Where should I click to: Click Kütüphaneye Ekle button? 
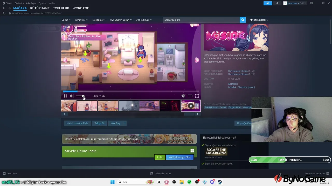(179, 157)
